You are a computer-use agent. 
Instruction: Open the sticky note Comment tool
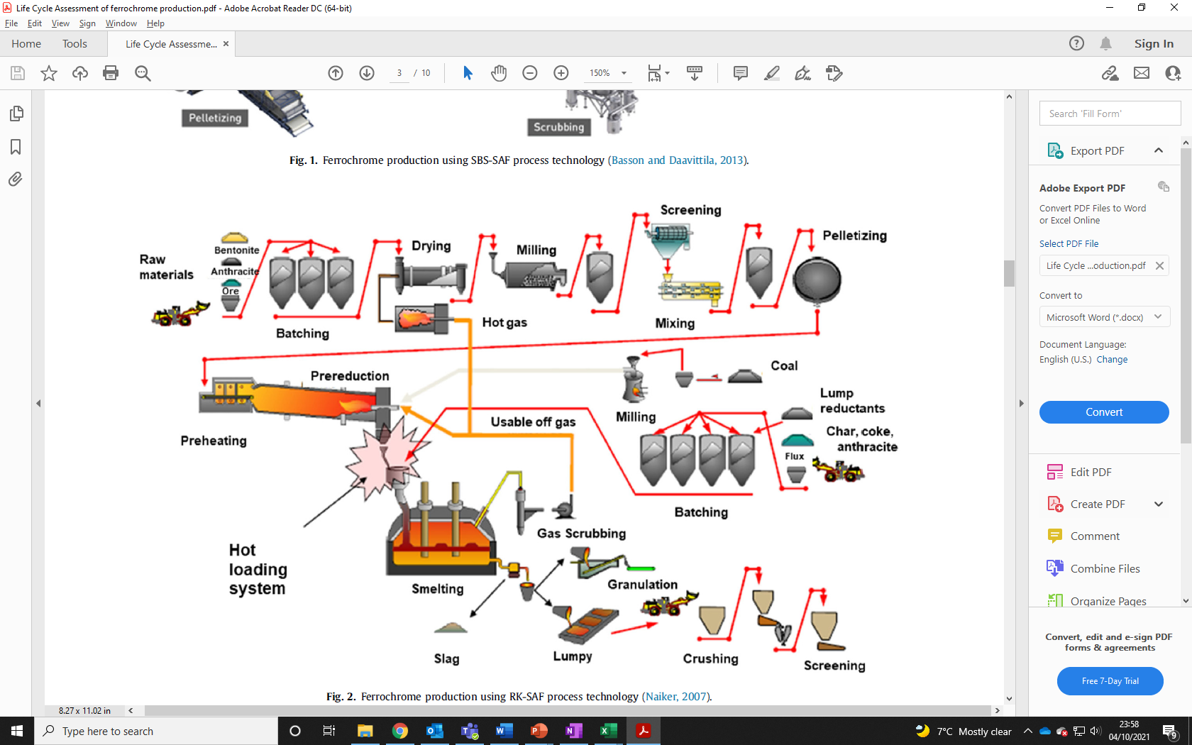click(740, 72)
